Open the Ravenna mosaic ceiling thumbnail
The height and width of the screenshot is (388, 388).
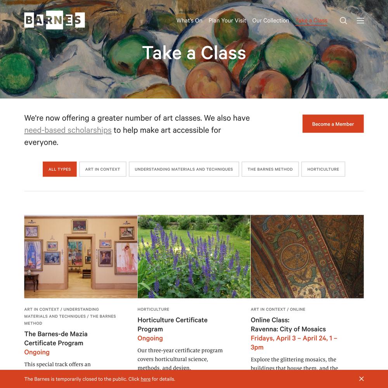click(x=307, y=256)
